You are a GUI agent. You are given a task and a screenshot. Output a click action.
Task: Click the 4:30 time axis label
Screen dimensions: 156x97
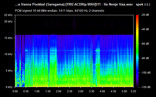click(x=113, y=91)
